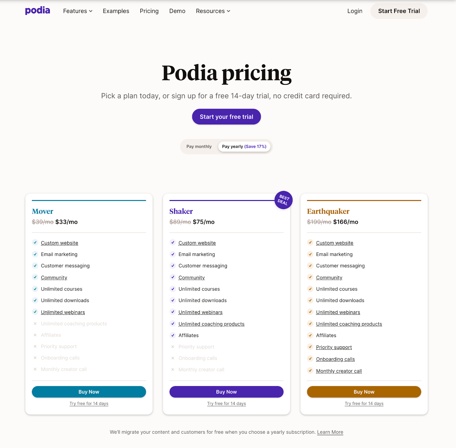Click the orange Buy Now for Earthquaker
Viewport: 456px width, 448px height.
(364, 392)
